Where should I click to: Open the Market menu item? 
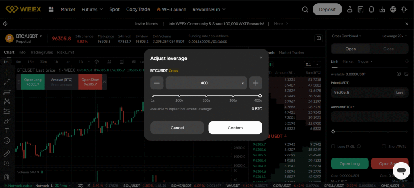(68, 10)
